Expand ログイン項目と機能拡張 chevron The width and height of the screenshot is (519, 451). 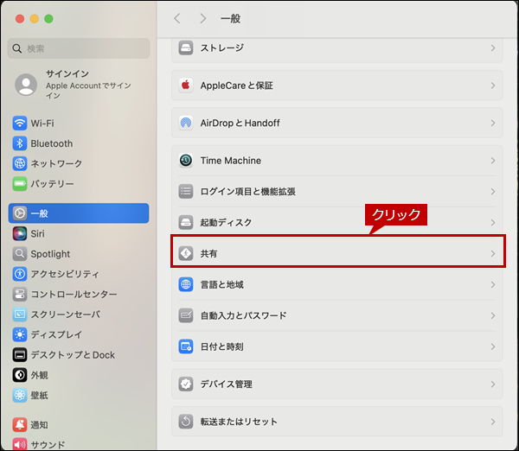point(493,192)
